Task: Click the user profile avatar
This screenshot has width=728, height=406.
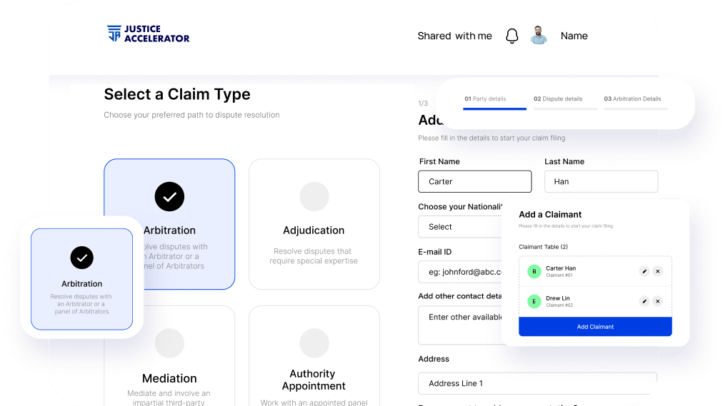Action: (539, 36)
